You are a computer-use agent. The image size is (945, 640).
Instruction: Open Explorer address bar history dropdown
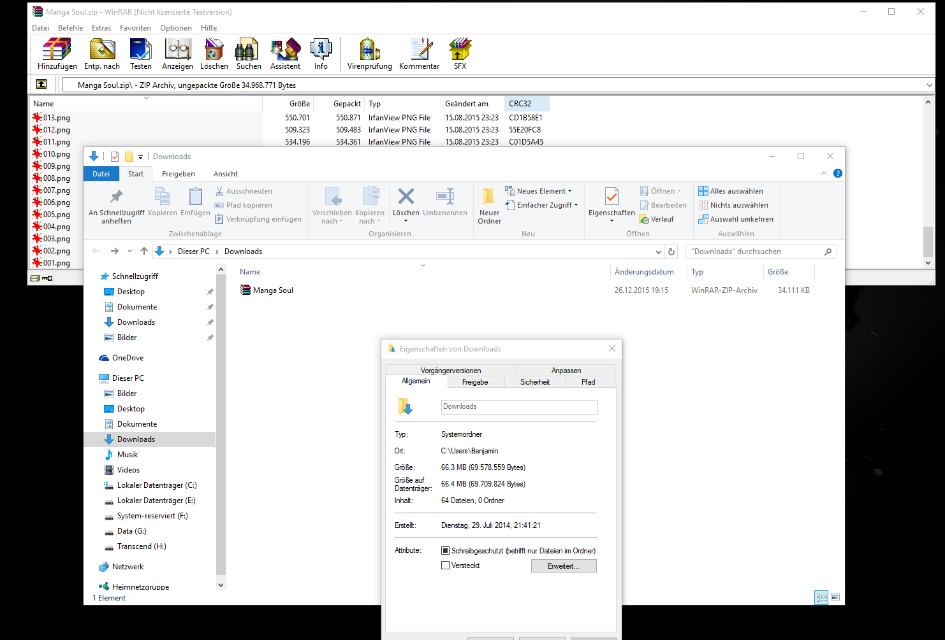click(659, 252)
